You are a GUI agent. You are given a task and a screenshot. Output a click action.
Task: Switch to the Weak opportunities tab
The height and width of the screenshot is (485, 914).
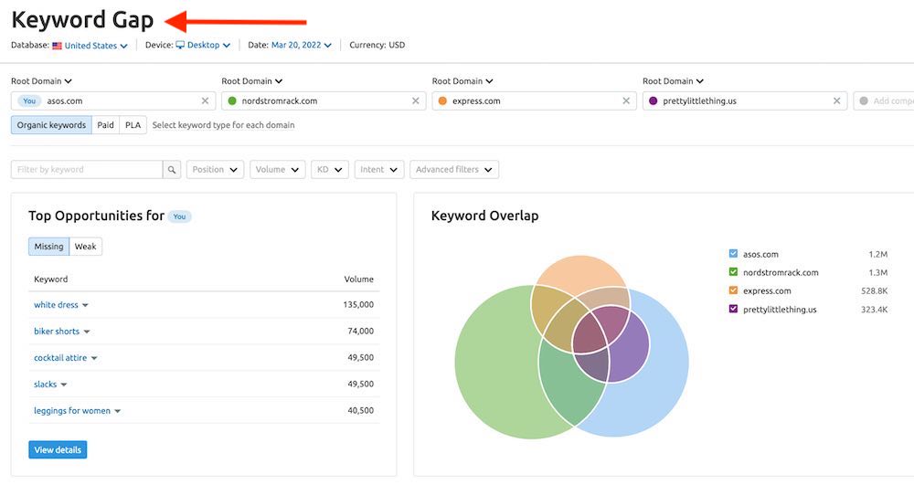[85, 247]
